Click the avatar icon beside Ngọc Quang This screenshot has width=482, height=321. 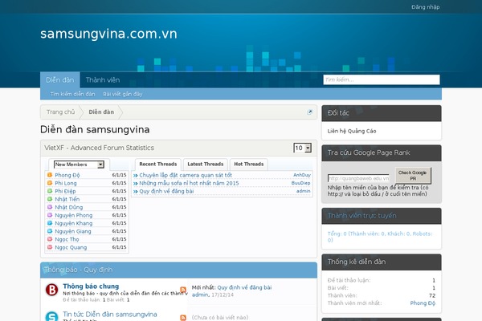pyautogui.click(x=50, y=246)
